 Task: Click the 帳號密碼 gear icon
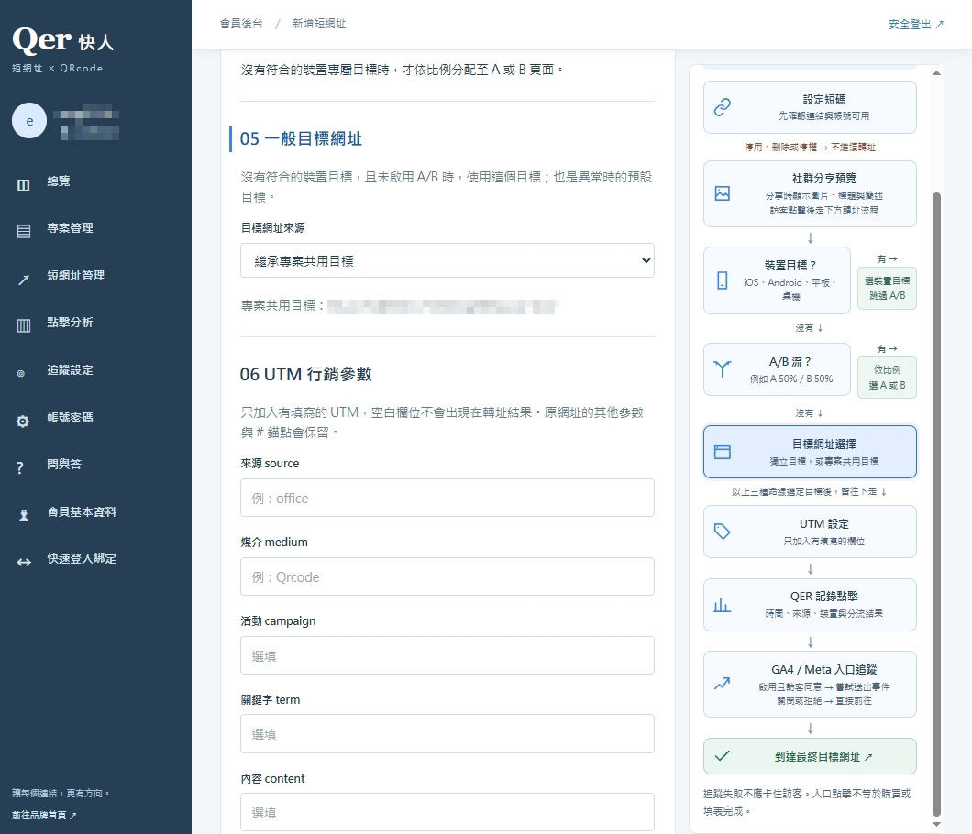point(23,422)
